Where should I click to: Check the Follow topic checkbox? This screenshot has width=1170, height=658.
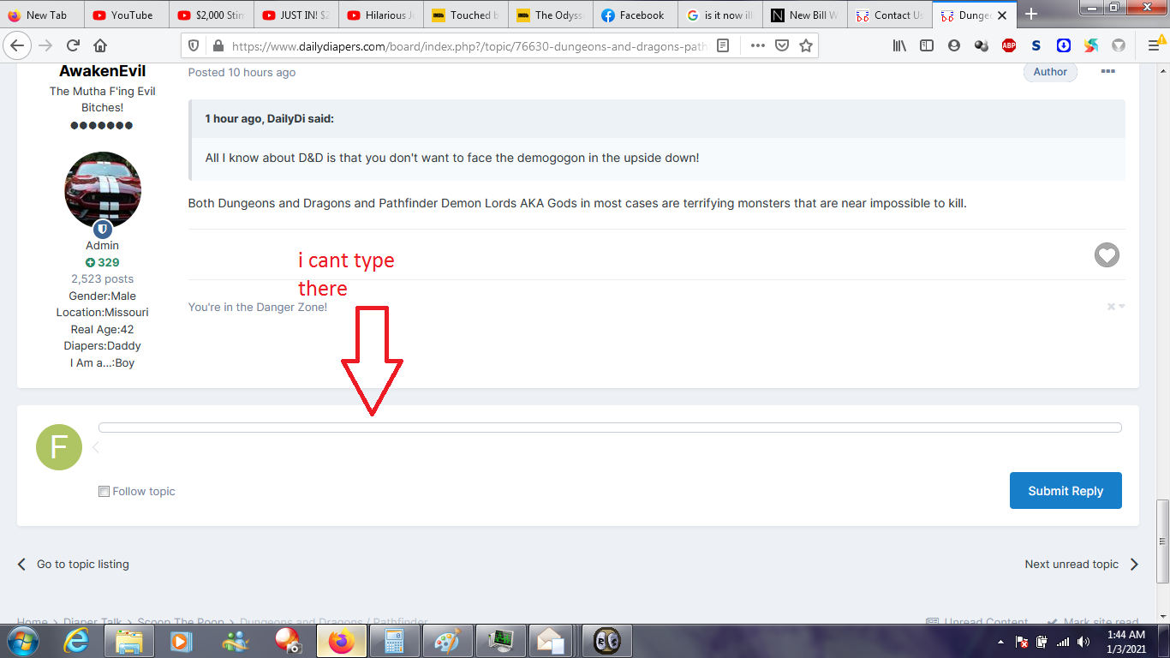(x=104, y=491)
